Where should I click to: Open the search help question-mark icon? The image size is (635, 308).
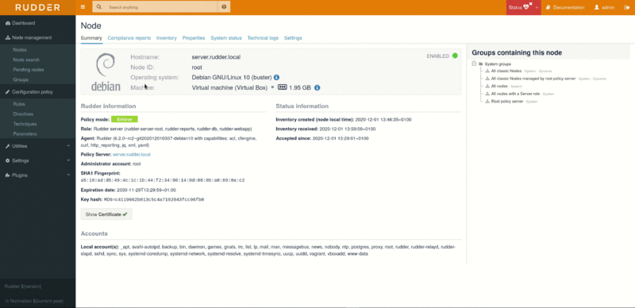point(224,7)
